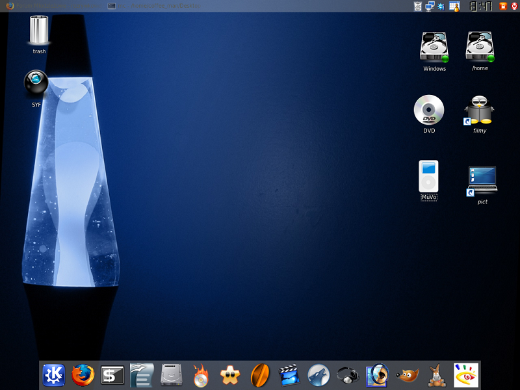
Task: Launch GIMP from the dock
Action: 407,375
